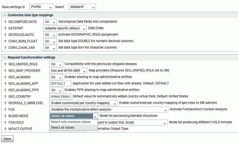This screenshot has height=144, width=238.
Task: Expand the GEO_MAP_PROVIDER Esri and WFRS MBR dropdown
Action: pyautogui.click(x=68, y=71)
